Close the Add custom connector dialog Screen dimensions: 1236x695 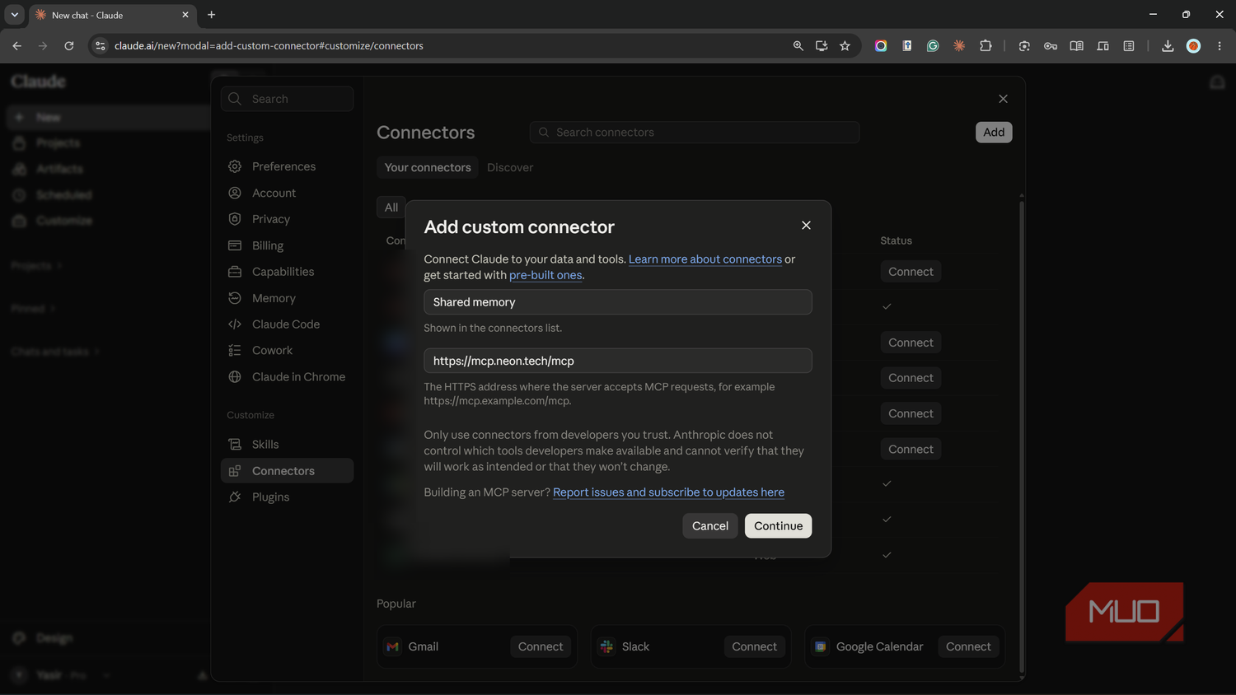click(x=806, y=226)
